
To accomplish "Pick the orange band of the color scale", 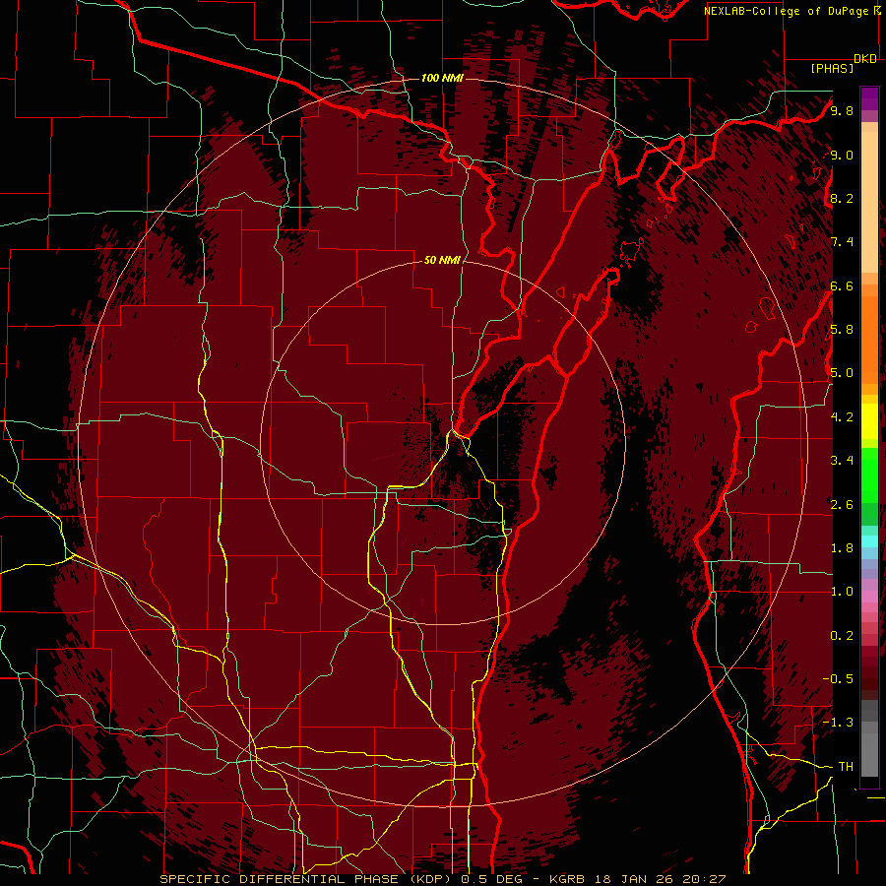I will pos(869,339).
